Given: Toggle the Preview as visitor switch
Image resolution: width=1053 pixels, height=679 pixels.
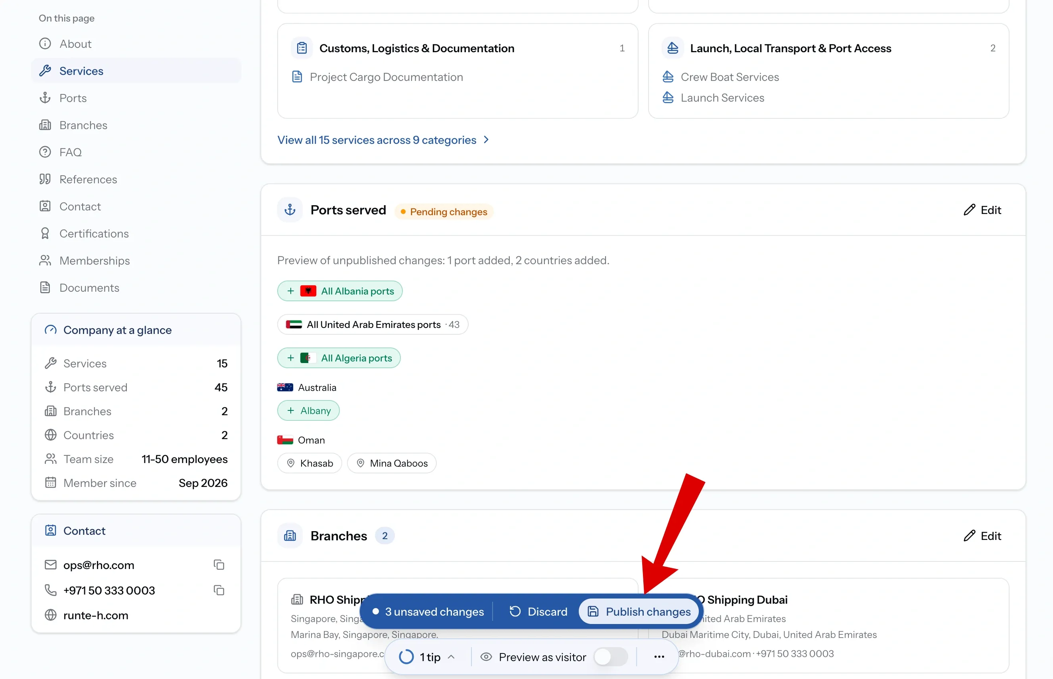Looking at the screenshot, I should pyautogui.click(x=611, y=657).
